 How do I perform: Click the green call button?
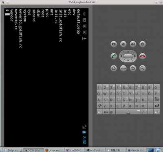(x=114, y=56)
